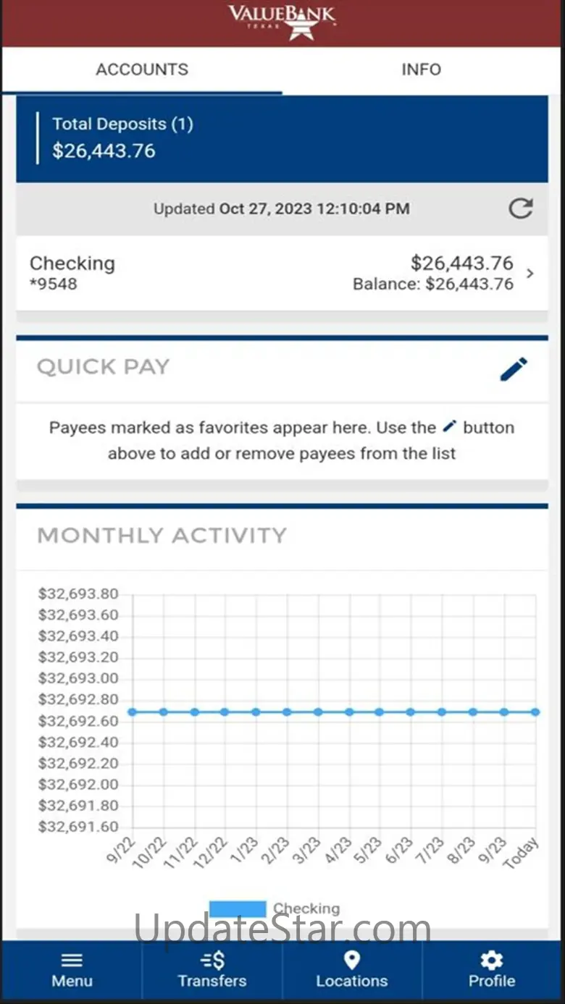Open Profile gear icon

click(x=492, y=961)
